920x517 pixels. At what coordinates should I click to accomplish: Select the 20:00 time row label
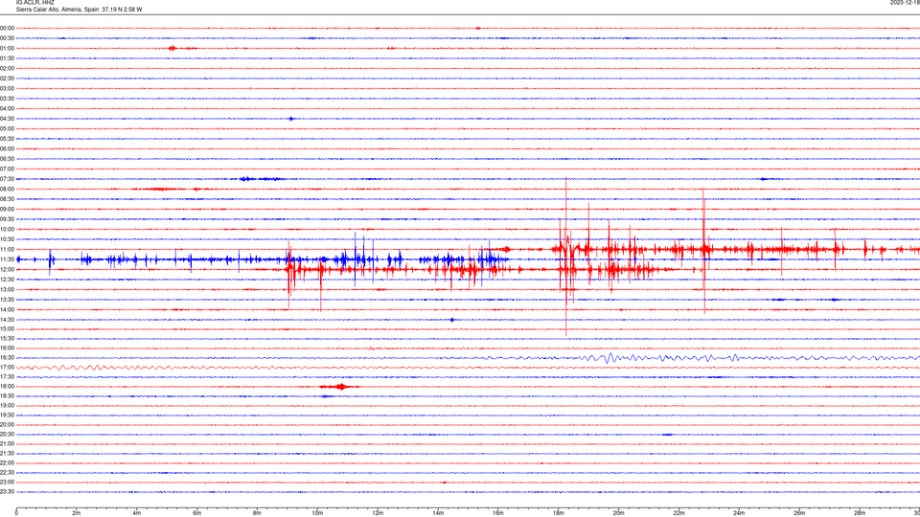7,424
